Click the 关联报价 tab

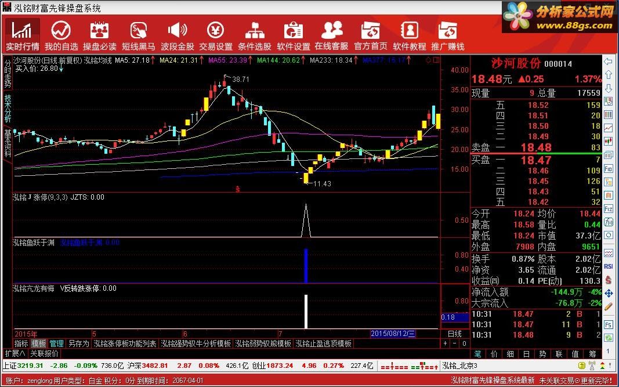(45, 353)
